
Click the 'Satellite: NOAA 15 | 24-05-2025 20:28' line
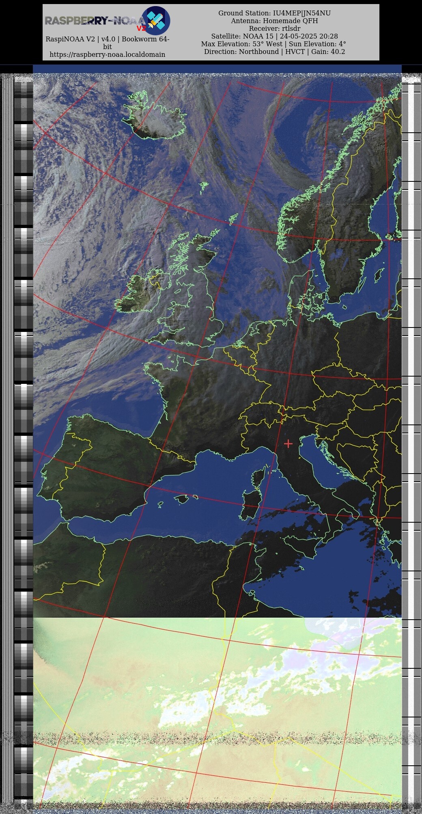pos(274,36)
